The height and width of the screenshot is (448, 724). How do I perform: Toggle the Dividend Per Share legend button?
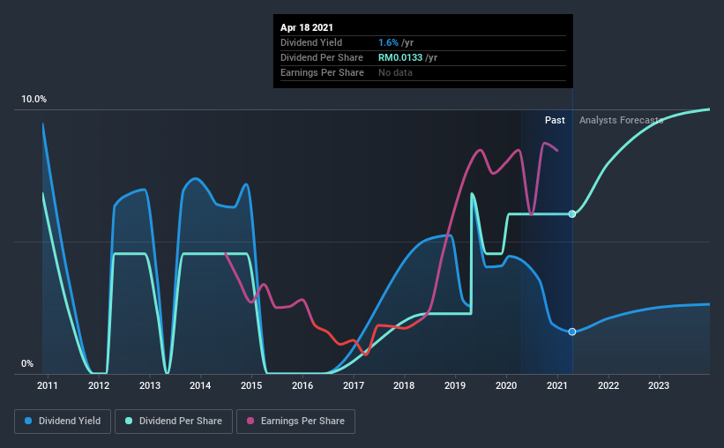174,422
